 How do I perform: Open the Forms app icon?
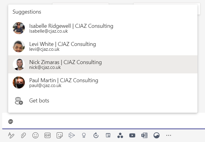pos(144,135)
